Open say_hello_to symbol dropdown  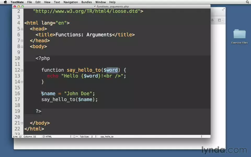point(151,137)
